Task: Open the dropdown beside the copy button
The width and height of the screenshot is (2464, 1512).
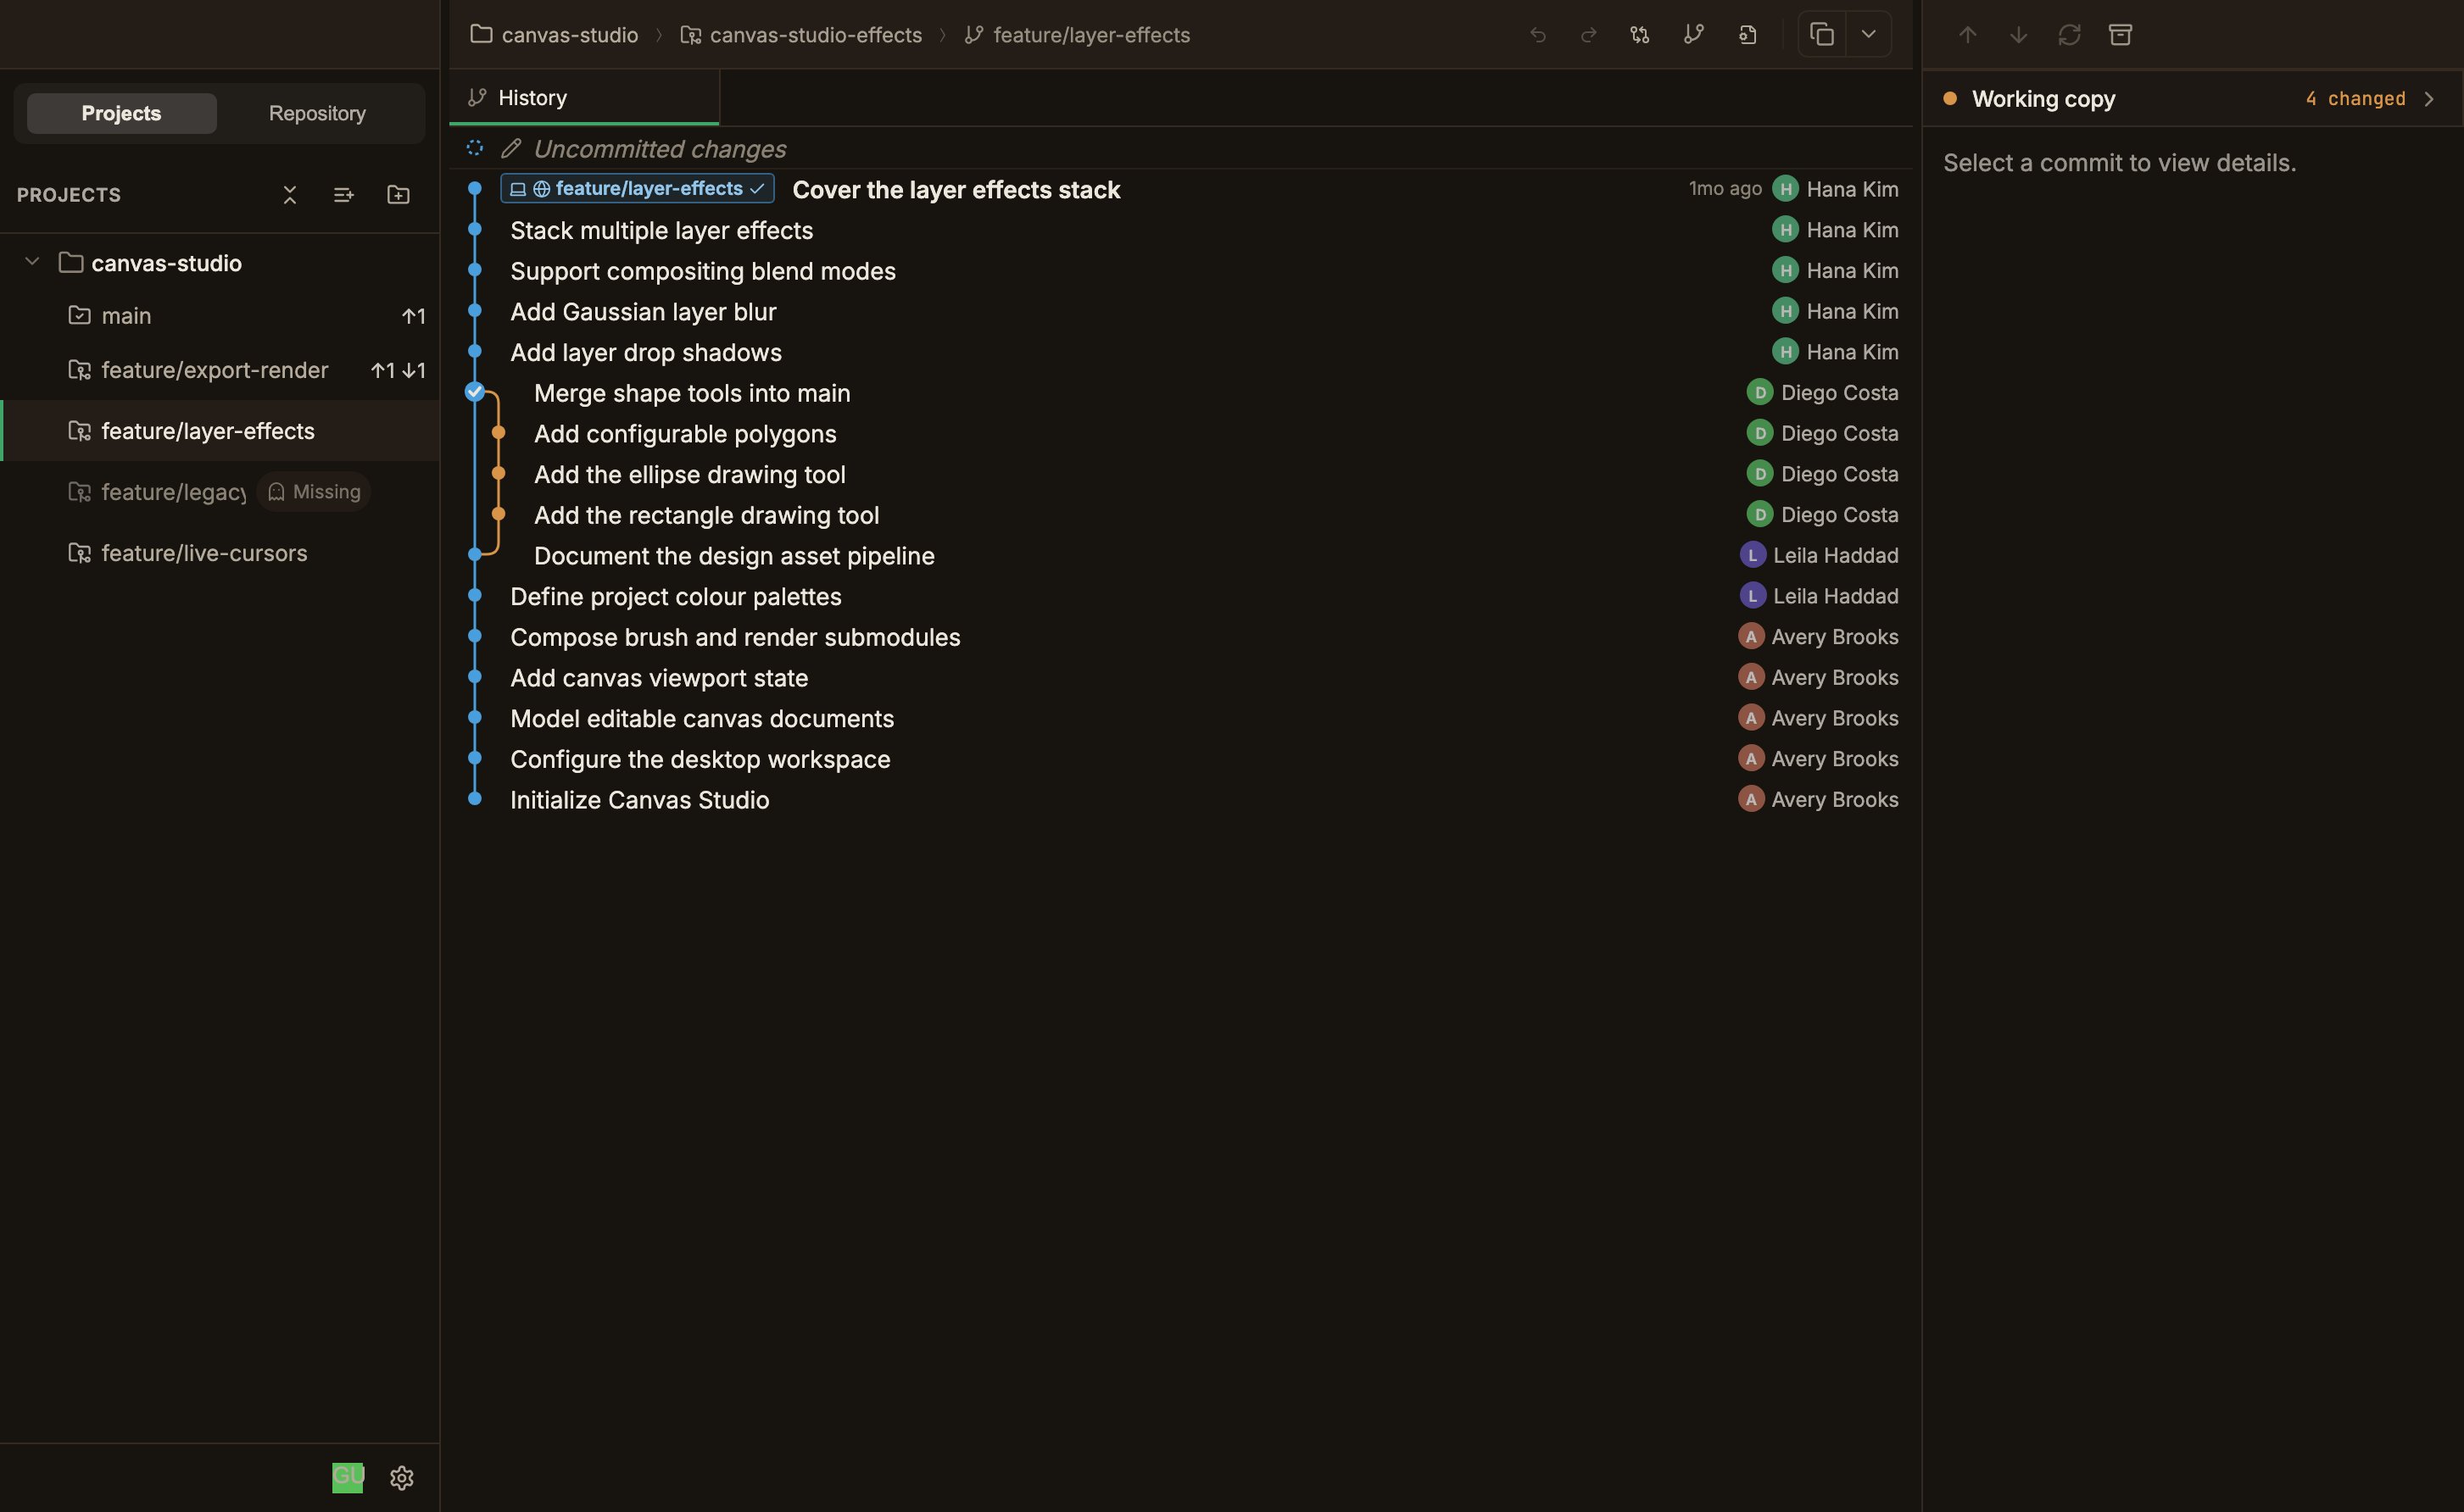Action: point(1868,35)
